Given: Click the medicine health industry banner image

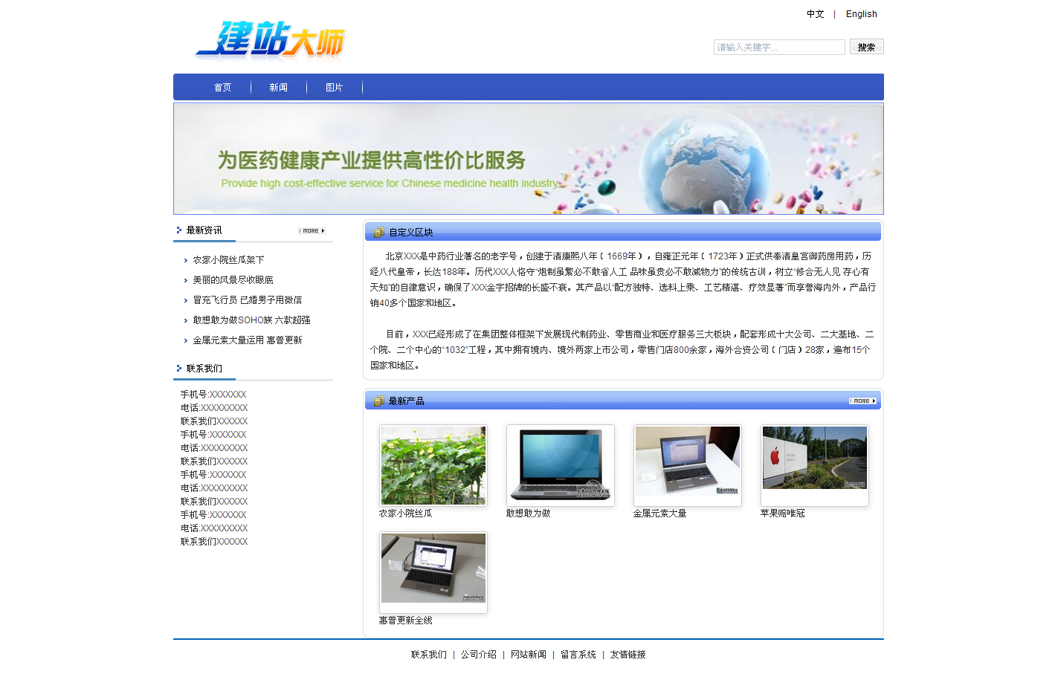Looking at the screenshot, I should coord(529,158).
